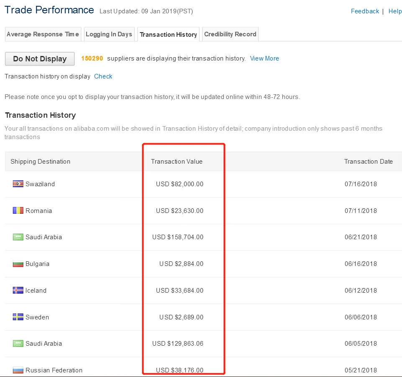This screenshot has height=377, width=402.
Task: Click the Russian Federation flag icon
Action: pyautogui.click(x=18, y=370)
